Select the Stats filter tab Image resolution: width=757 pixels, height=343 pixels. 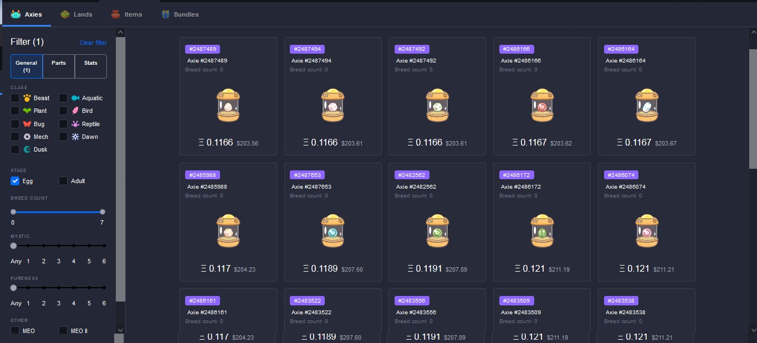(91, 66)
